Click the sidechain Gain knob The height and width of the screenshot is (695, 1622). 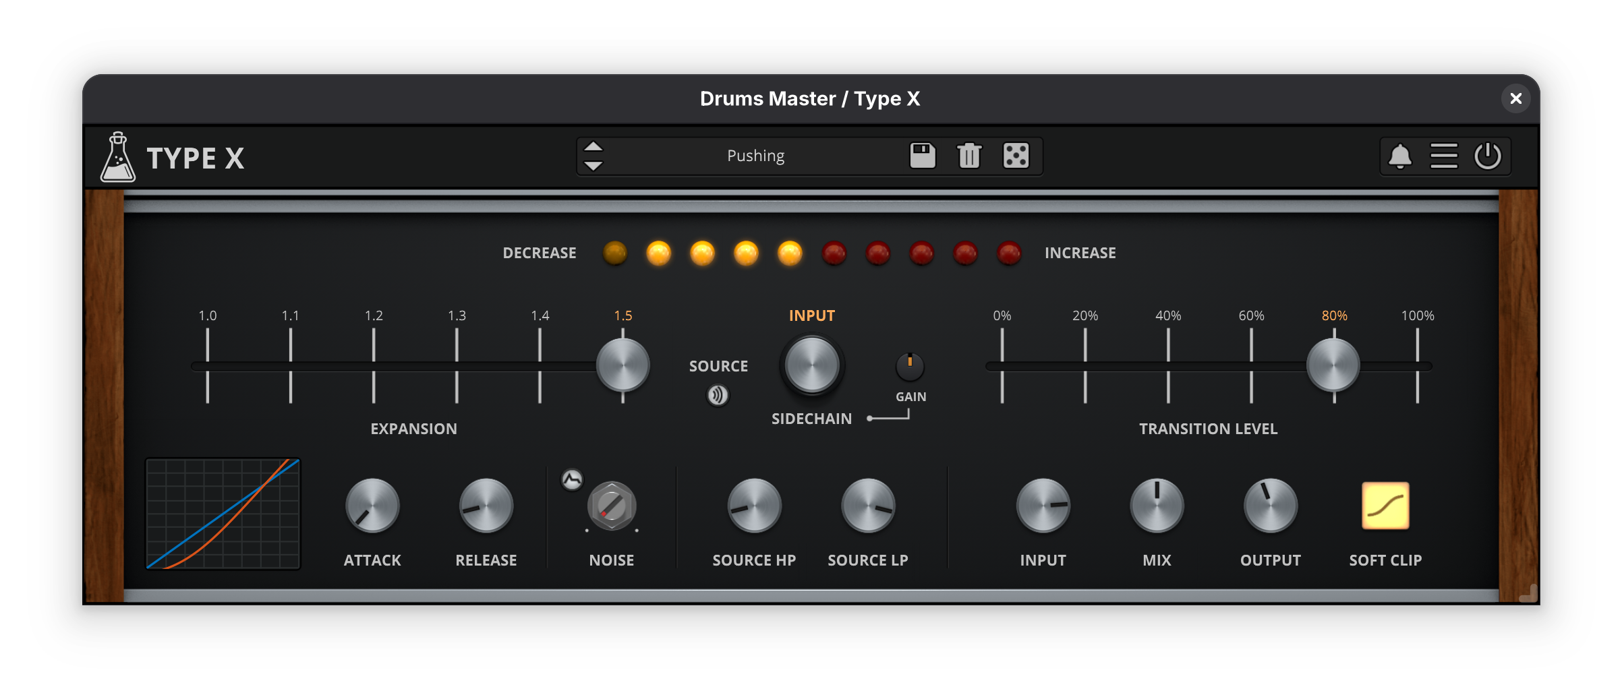pyautogui.click(x=910, y=367)
